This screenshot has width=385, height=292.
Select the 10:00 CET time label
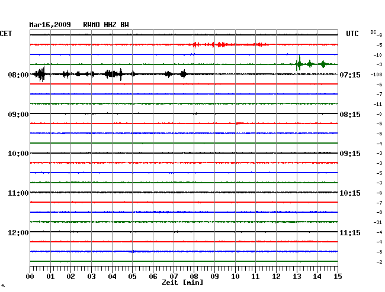tap(18, 154)
